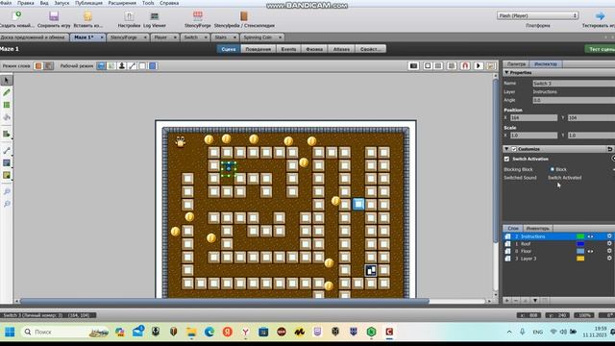Click the Position X input field
Screen dimensions: 615x346
click(x=533, y=117)
